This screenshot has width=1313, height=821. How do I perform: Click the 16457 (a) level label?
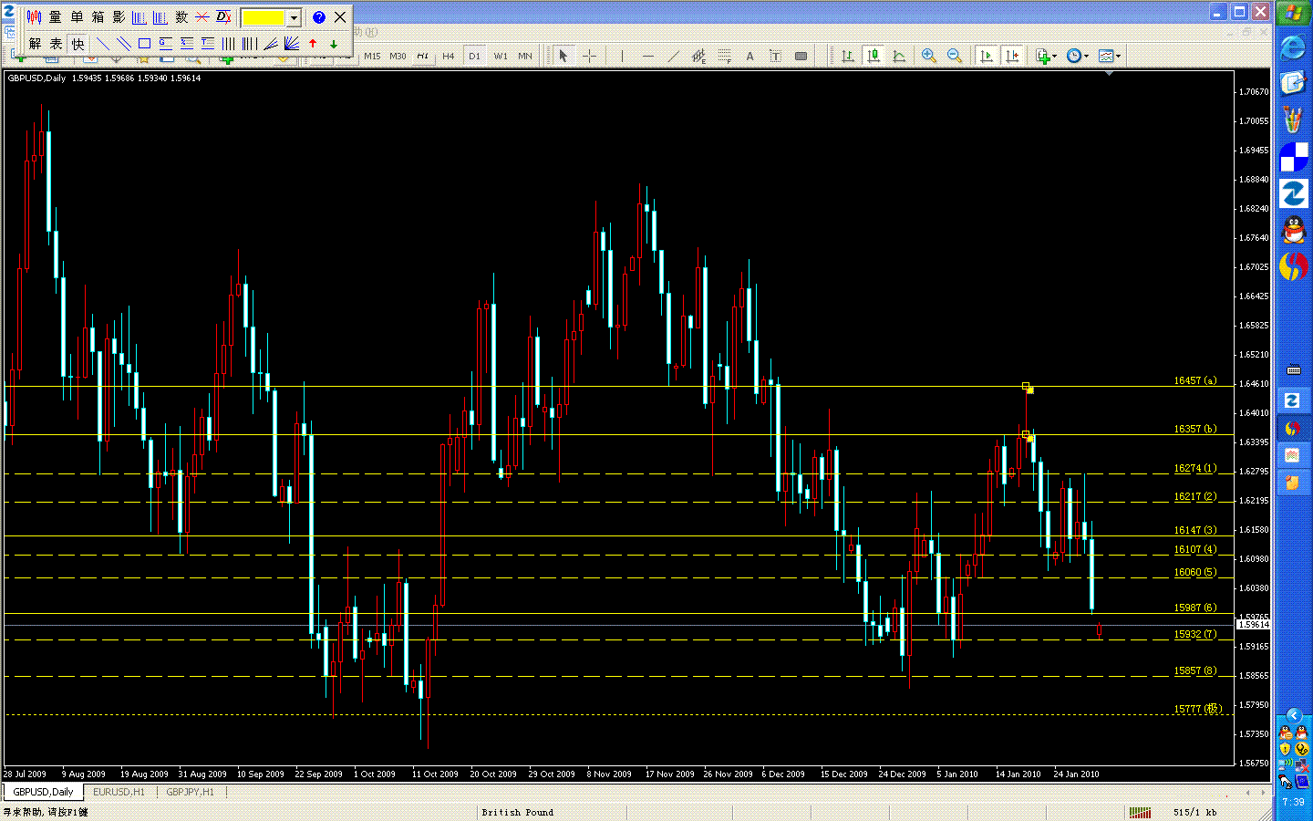[x=1194, y=380]
